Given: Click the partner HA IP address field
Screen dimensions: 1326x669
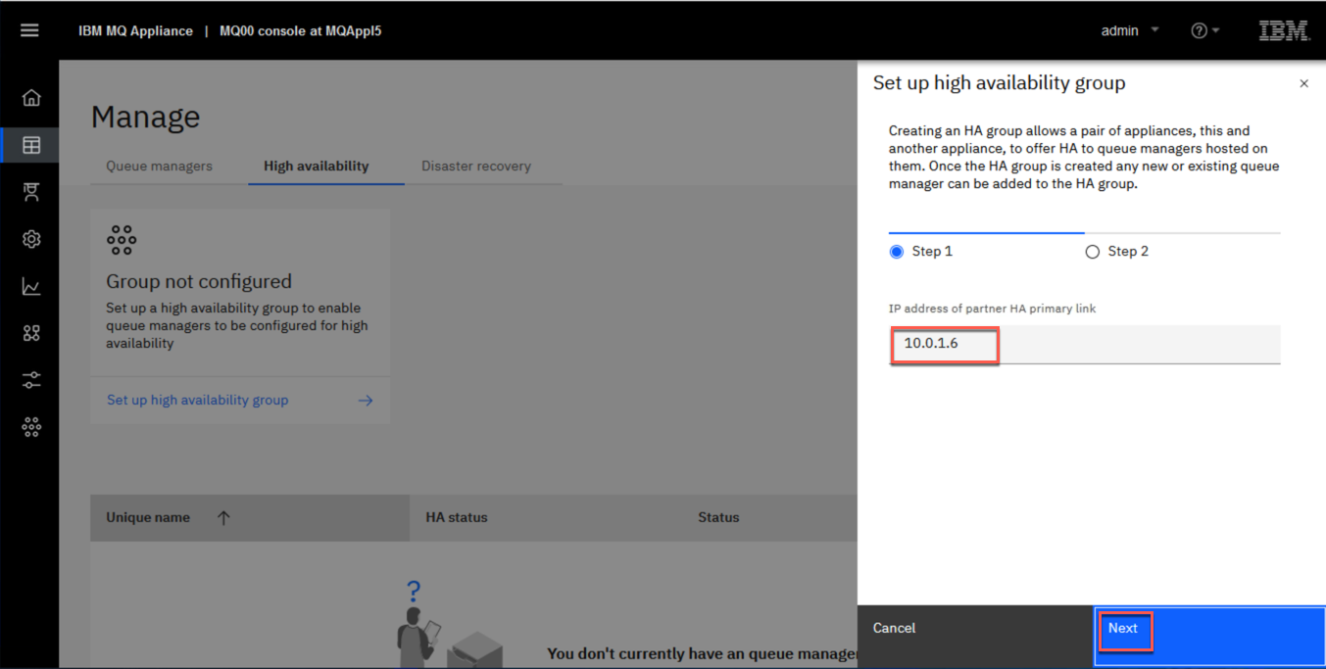Looking at the screenshot, I should click(1084, 344).
